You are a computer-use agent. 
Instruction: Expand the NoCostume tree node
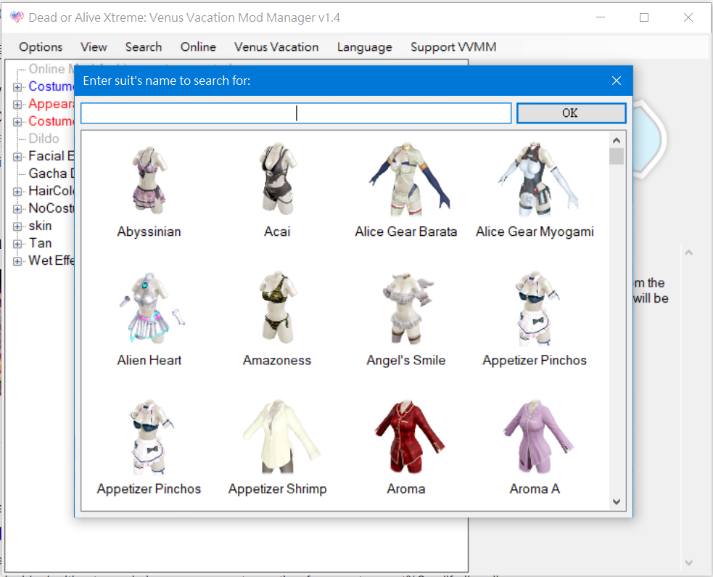(x=17, y=209)
